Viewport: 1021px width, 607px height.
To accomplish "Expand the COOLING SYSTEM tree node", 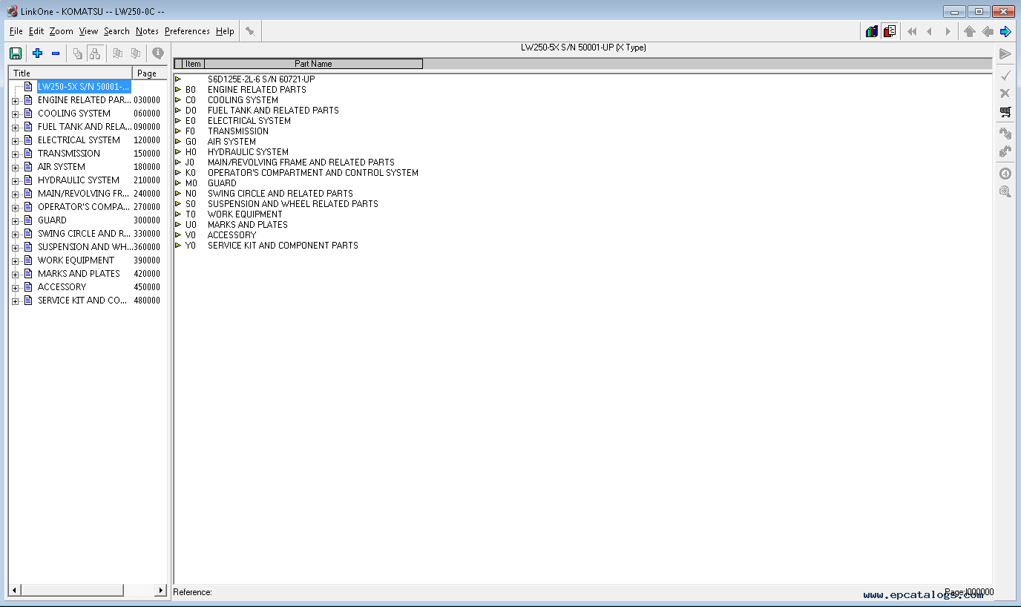I will pos(16,114).
